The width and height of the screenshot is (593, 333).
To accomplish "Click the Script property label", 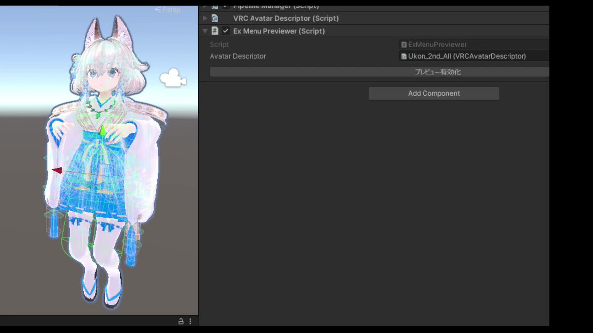I will [219, 44].
